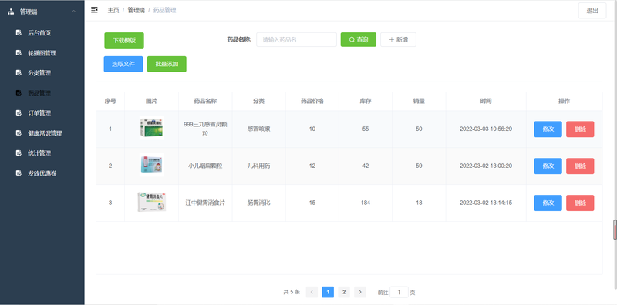Click 删除 for 江中健胃消食片
The width and height of the screenshot is (617, 305).
click(x=580, y=203)
